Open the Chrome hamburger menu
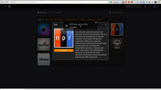161x90 pixels. click(x=159, y=2)
